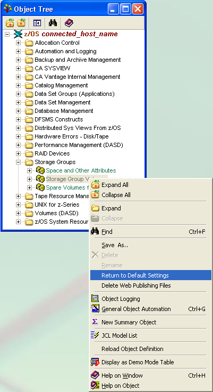
Task: Select Return to Default Settings
Action: (151, 275)
